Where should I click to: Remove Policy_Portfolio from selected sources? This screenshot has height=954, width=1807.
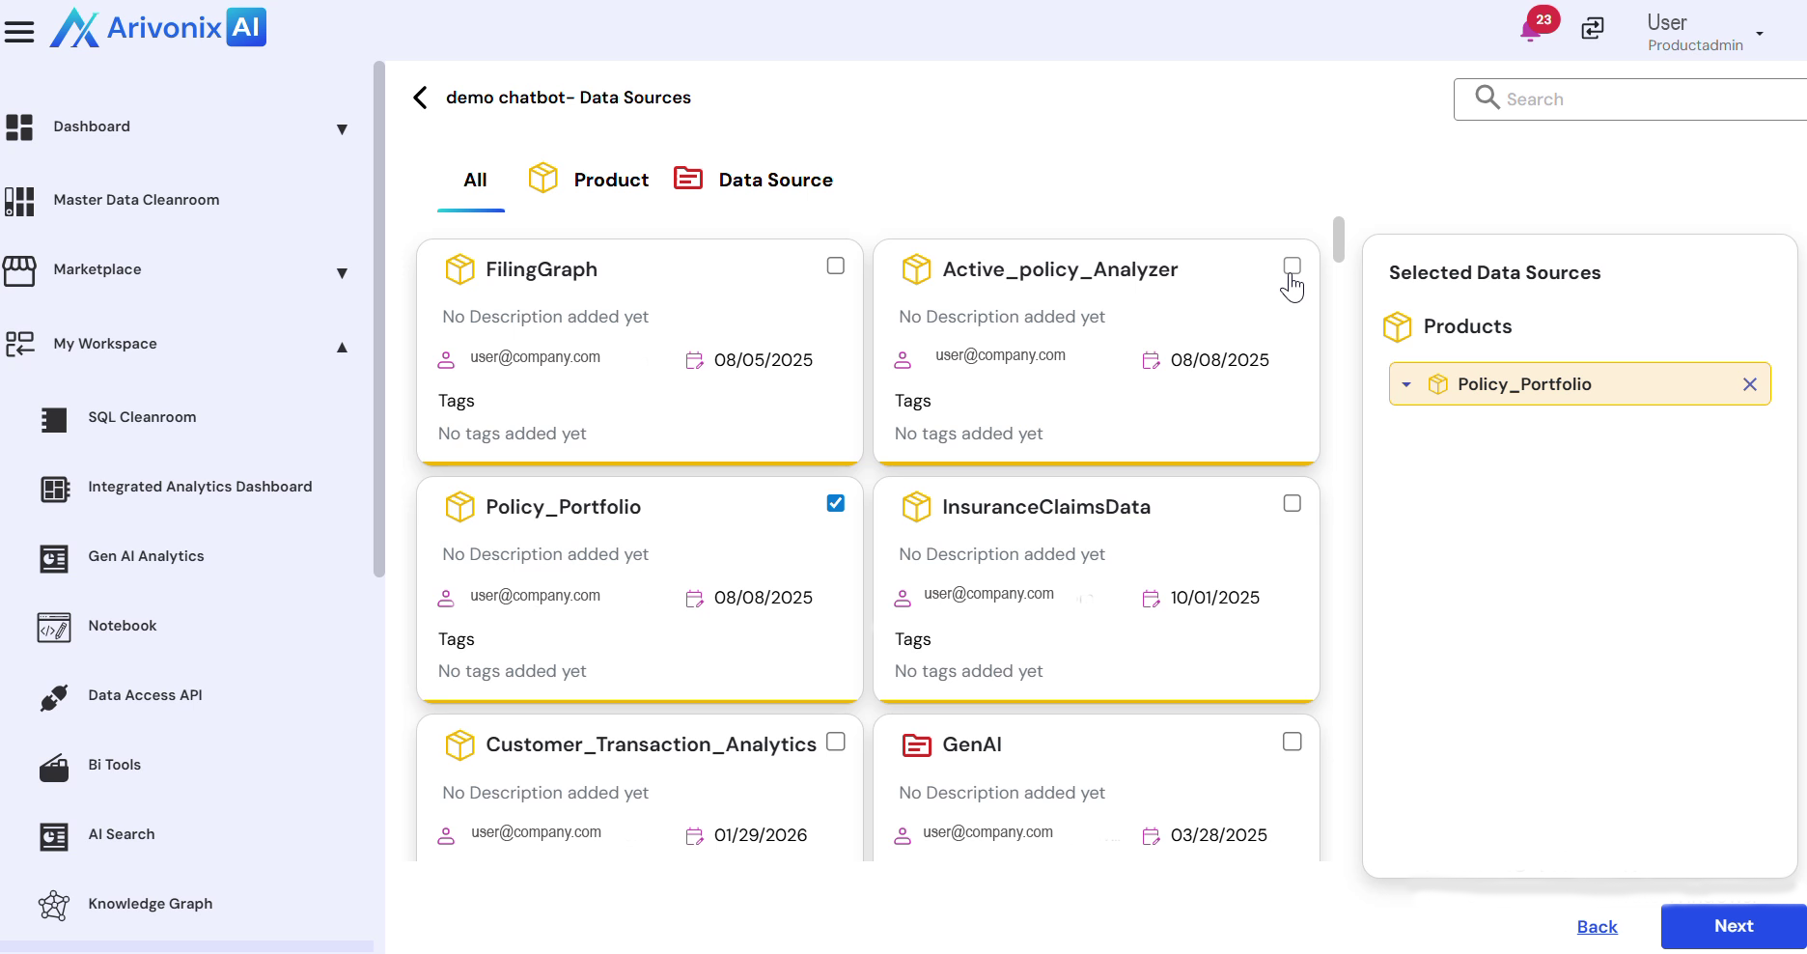(1749, 384)
